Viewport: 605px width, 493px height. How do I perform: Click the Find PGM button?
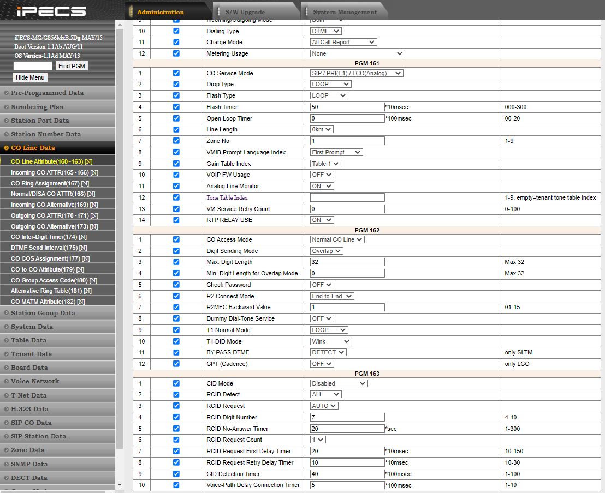(72, 66)
